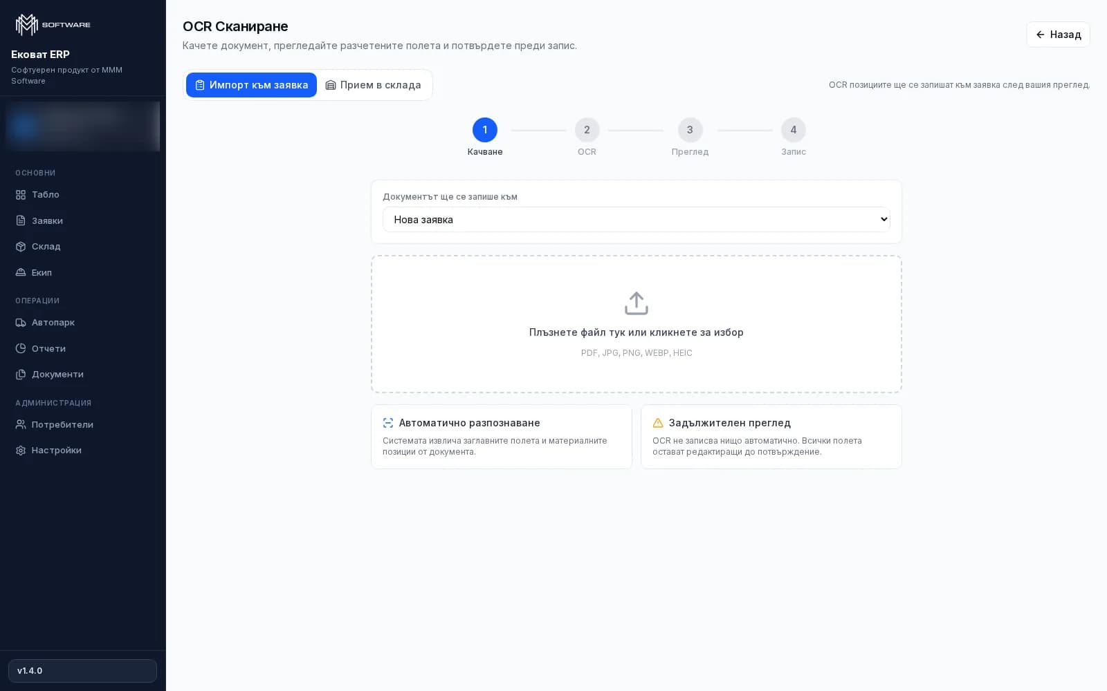Screen dimensions: 1107x691
Task: Click the v1.4.0 version box
Action: pyautogui.click(x=83, y=671)
